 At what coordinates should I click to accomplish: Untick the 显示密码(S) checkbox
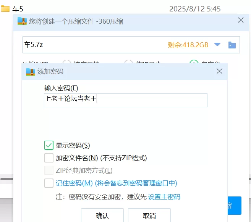tap(49, 145)
